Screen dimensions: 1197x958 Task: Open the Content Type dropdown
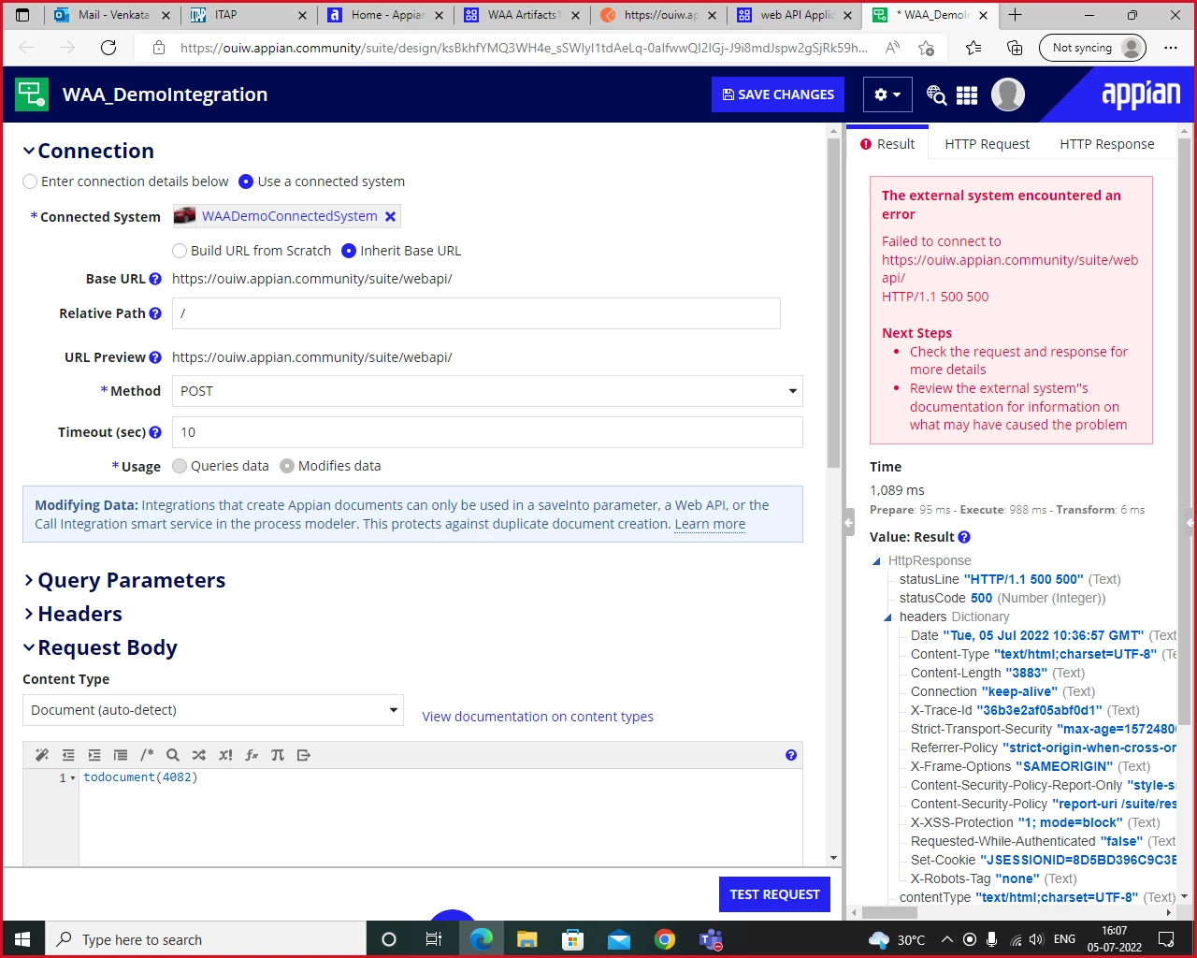click(x=213, y=710)
